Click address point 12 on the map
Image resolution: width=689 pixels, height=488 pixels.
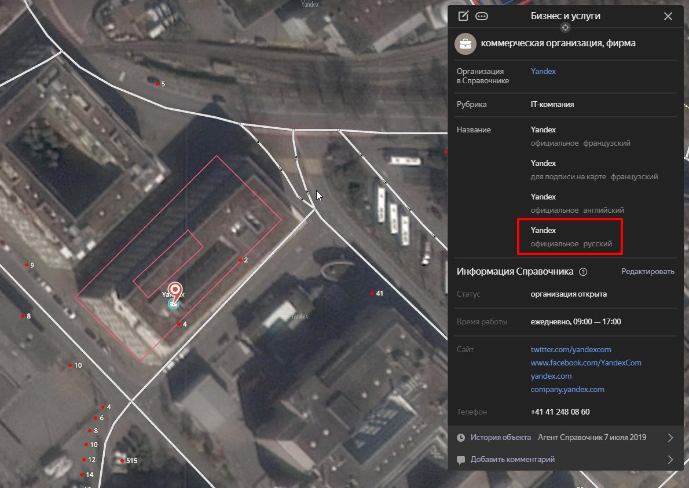(84, 460)
